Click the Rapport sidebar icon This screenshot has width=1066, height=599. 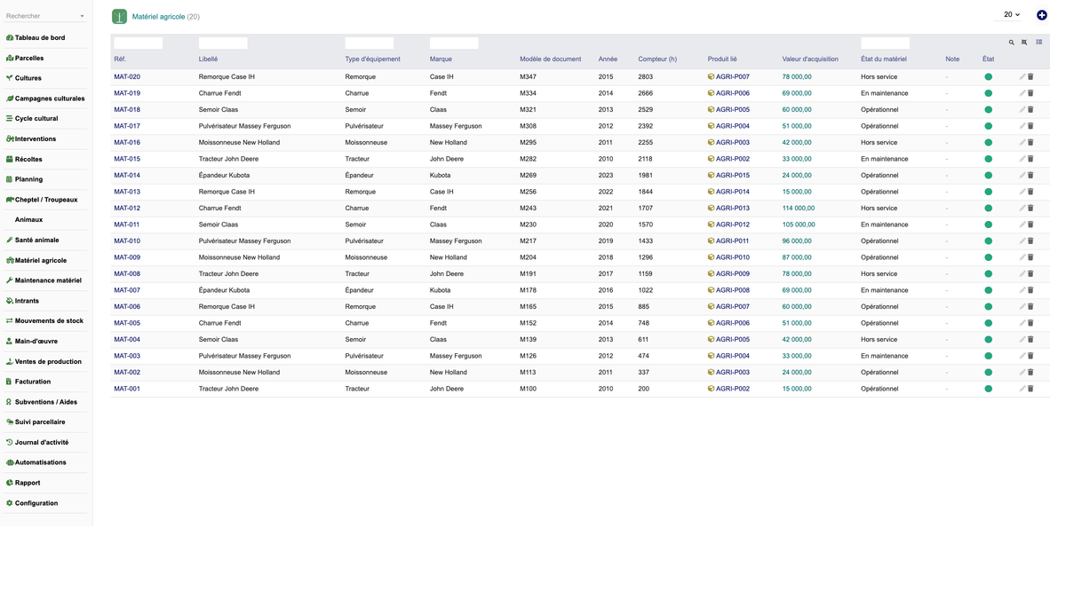(10, 483)
